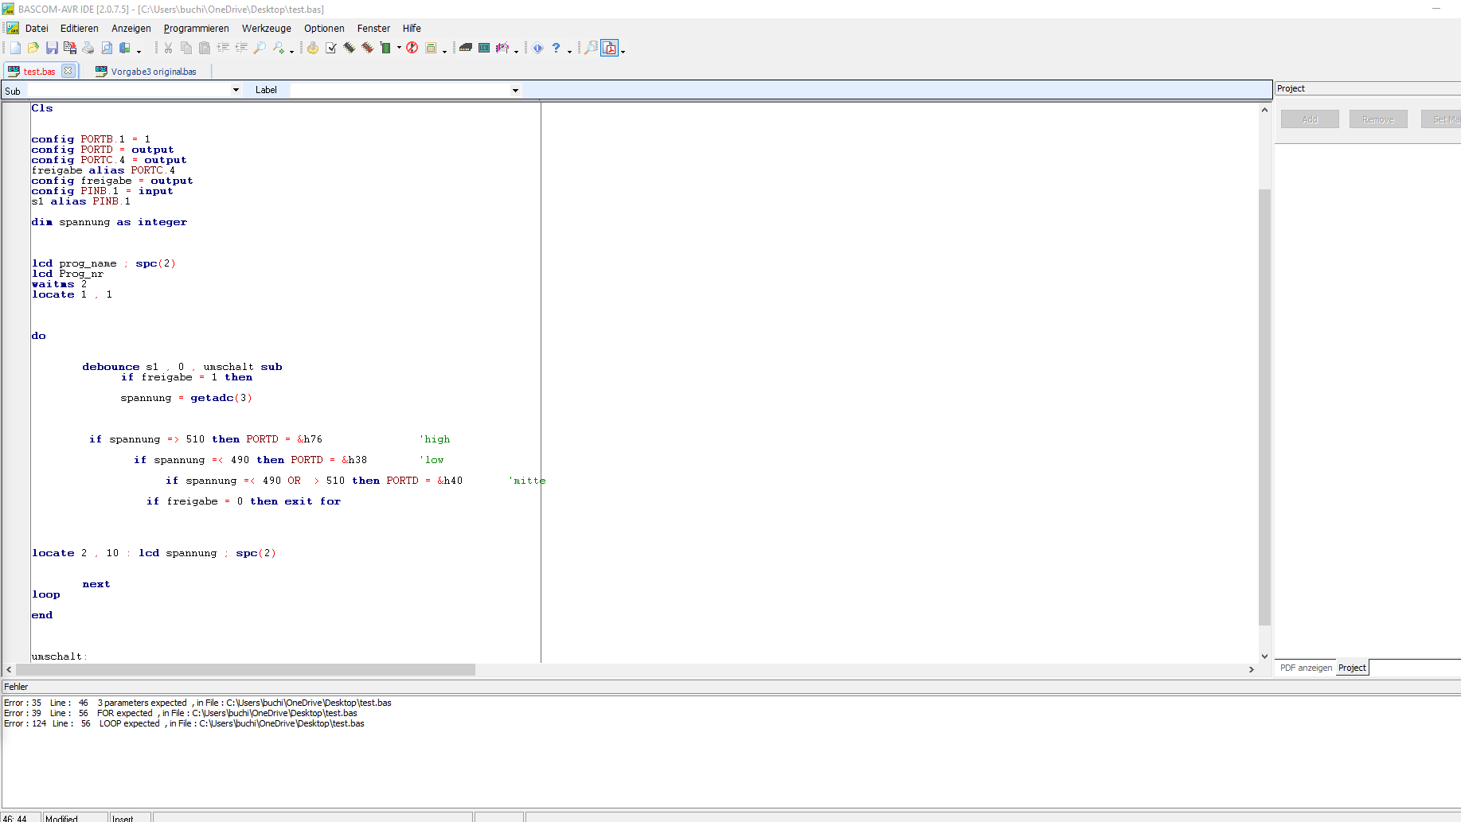Open dropdown arrow next to find next icon
Image resolution: width=1461 pixels, height=822 pixels.
(x=291, y=51)
